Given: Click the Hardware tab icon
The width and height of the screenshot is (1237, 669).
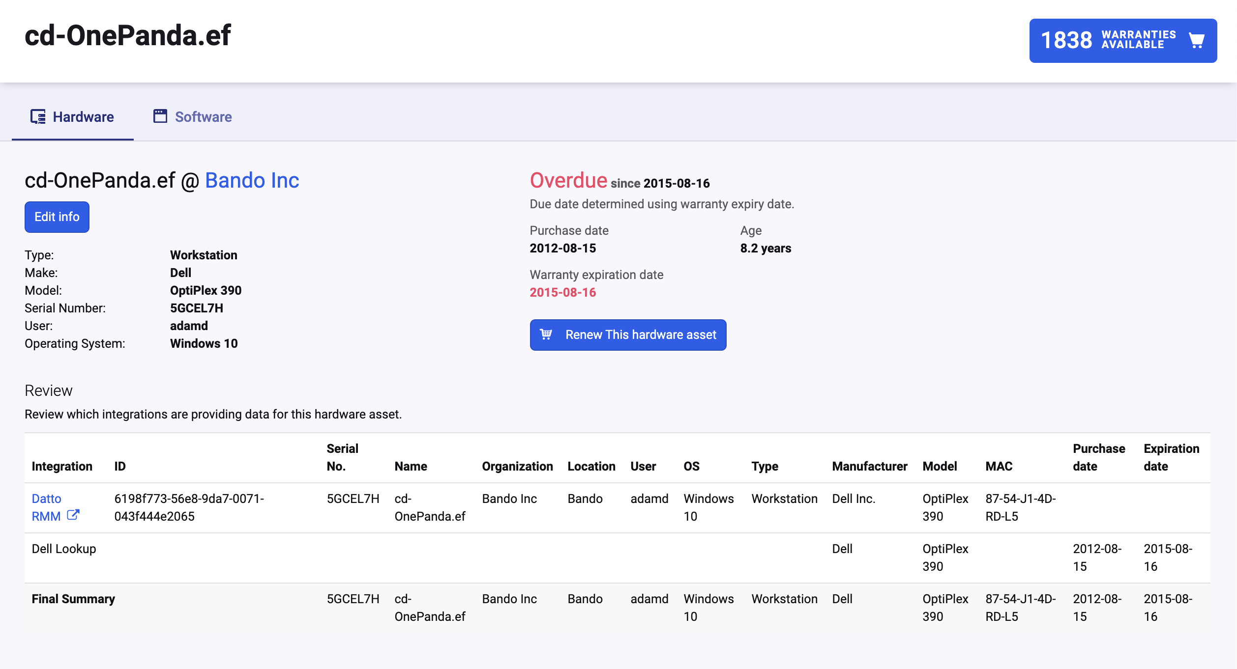Looking at the screenshot, I should pyautogui.click(x=38, y=116).
